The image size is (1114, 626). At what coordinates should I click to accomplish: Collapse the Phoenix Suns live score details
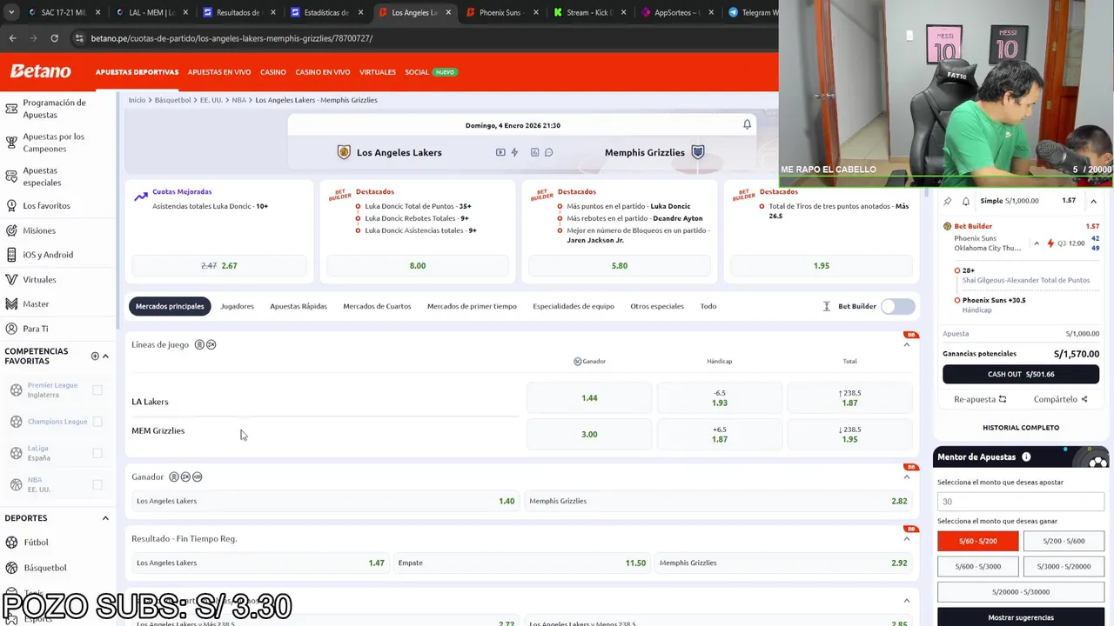pyautogui.click(x=1037, y=243)
